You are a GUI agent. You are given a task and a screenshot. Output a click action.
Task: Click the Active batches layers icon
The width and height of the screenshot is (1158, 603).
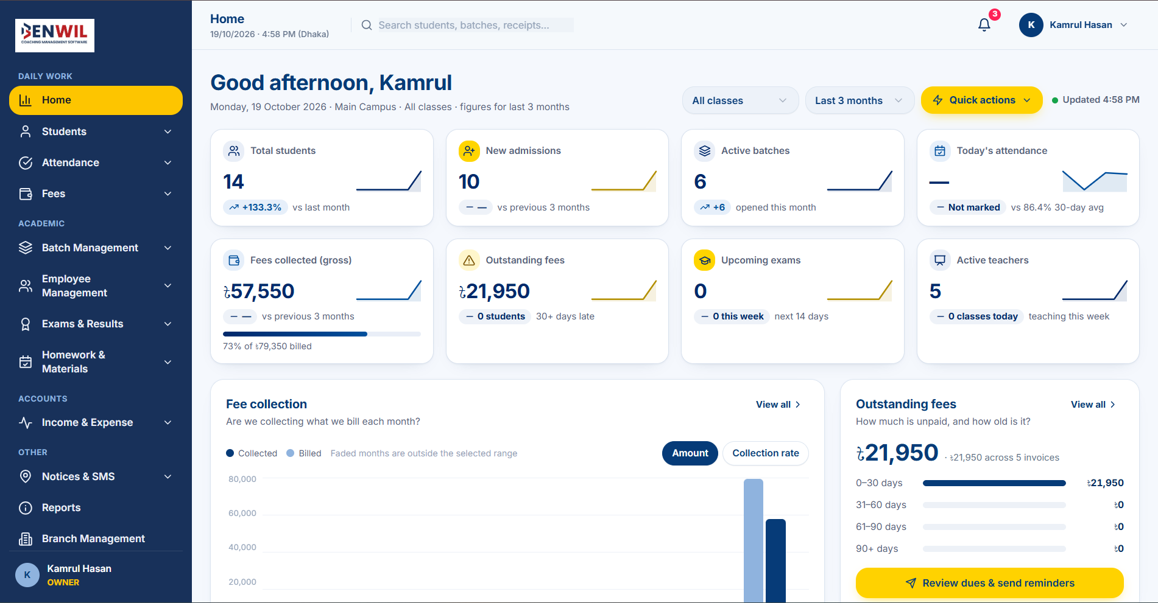(705, 151)
